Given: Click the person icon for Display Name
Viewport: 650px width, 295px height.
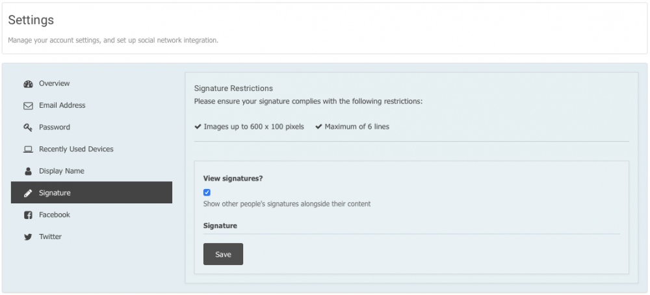Looking at the screenshot, I should [x=28, y=171].
